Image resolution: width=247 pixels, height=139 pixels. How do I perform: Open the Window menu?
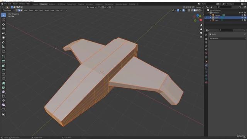22,4
